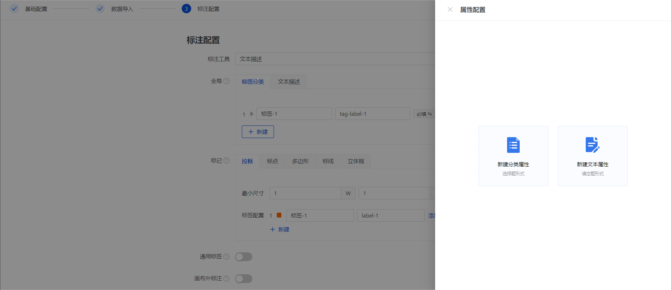Open the 通用标签 help question icon

[226, 257]
